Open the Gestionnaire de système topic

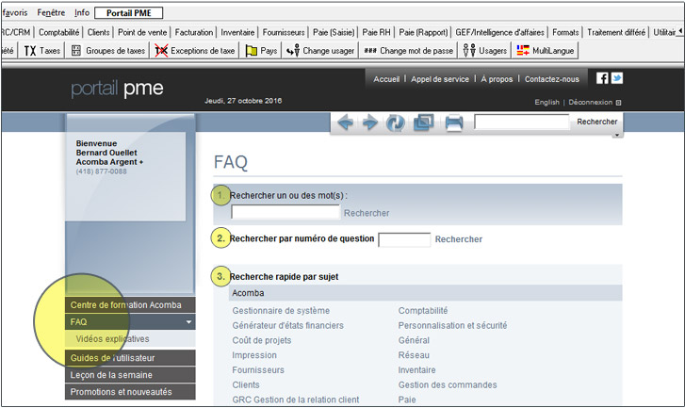pos(281,310)
